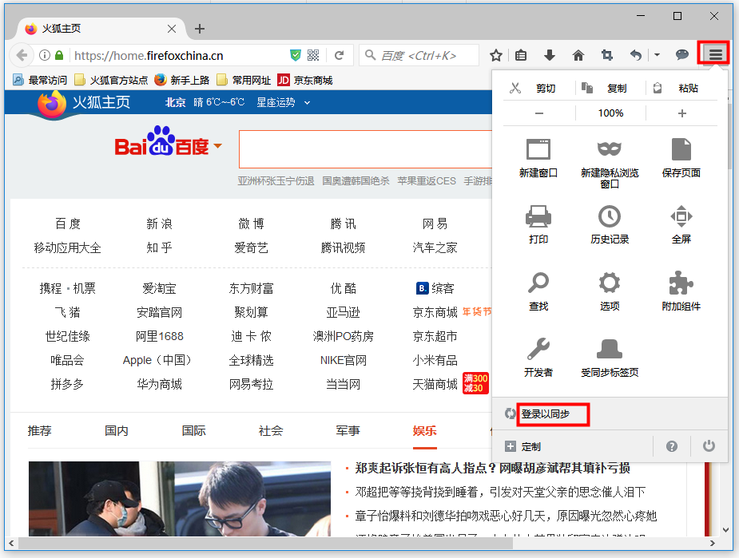Go back with the back arrow
Viewport: 739px width, 558px height.
[22, 55]
